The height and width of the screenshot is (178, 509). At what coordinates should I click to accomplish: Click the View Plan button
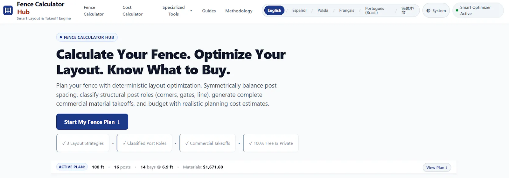pos(437,167)
